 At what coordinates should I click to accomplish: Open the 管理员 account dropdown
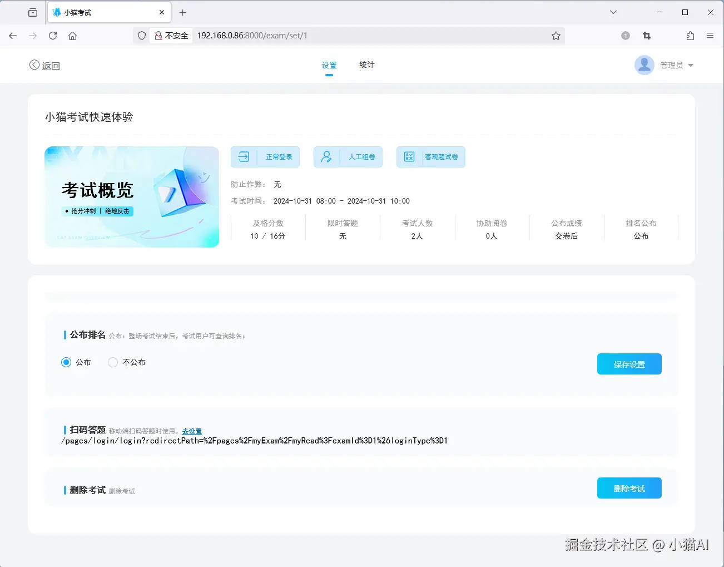tap(675, 65)
